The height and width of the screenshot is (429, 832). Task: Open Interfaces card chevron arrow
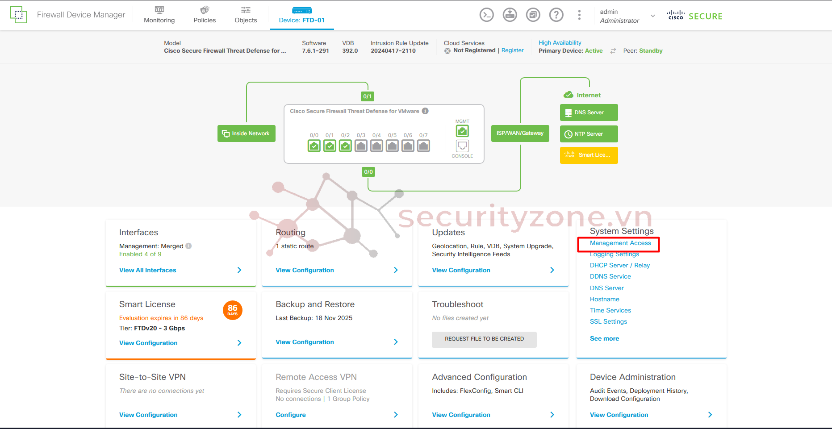click(x=239, y=270)
